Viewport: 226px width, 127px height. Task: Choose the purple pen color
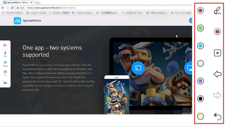tap(200, 81)
